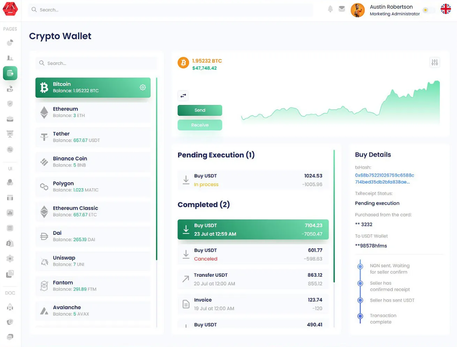Screen dimensions: 457x347
Task: Open notifications bell
Action: pyautogui.click(x=330, y=9)
